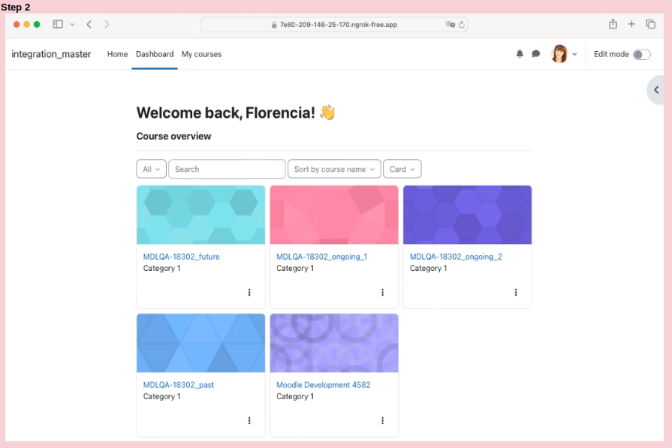Expand the sidebar options chevron in Safari
Screen dimensions: 672x448
pyautogui.click(x=72, y=25)
